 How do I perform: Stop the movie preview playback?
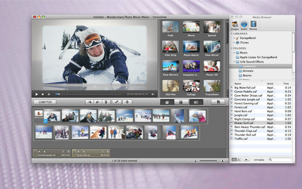point(43,94)
